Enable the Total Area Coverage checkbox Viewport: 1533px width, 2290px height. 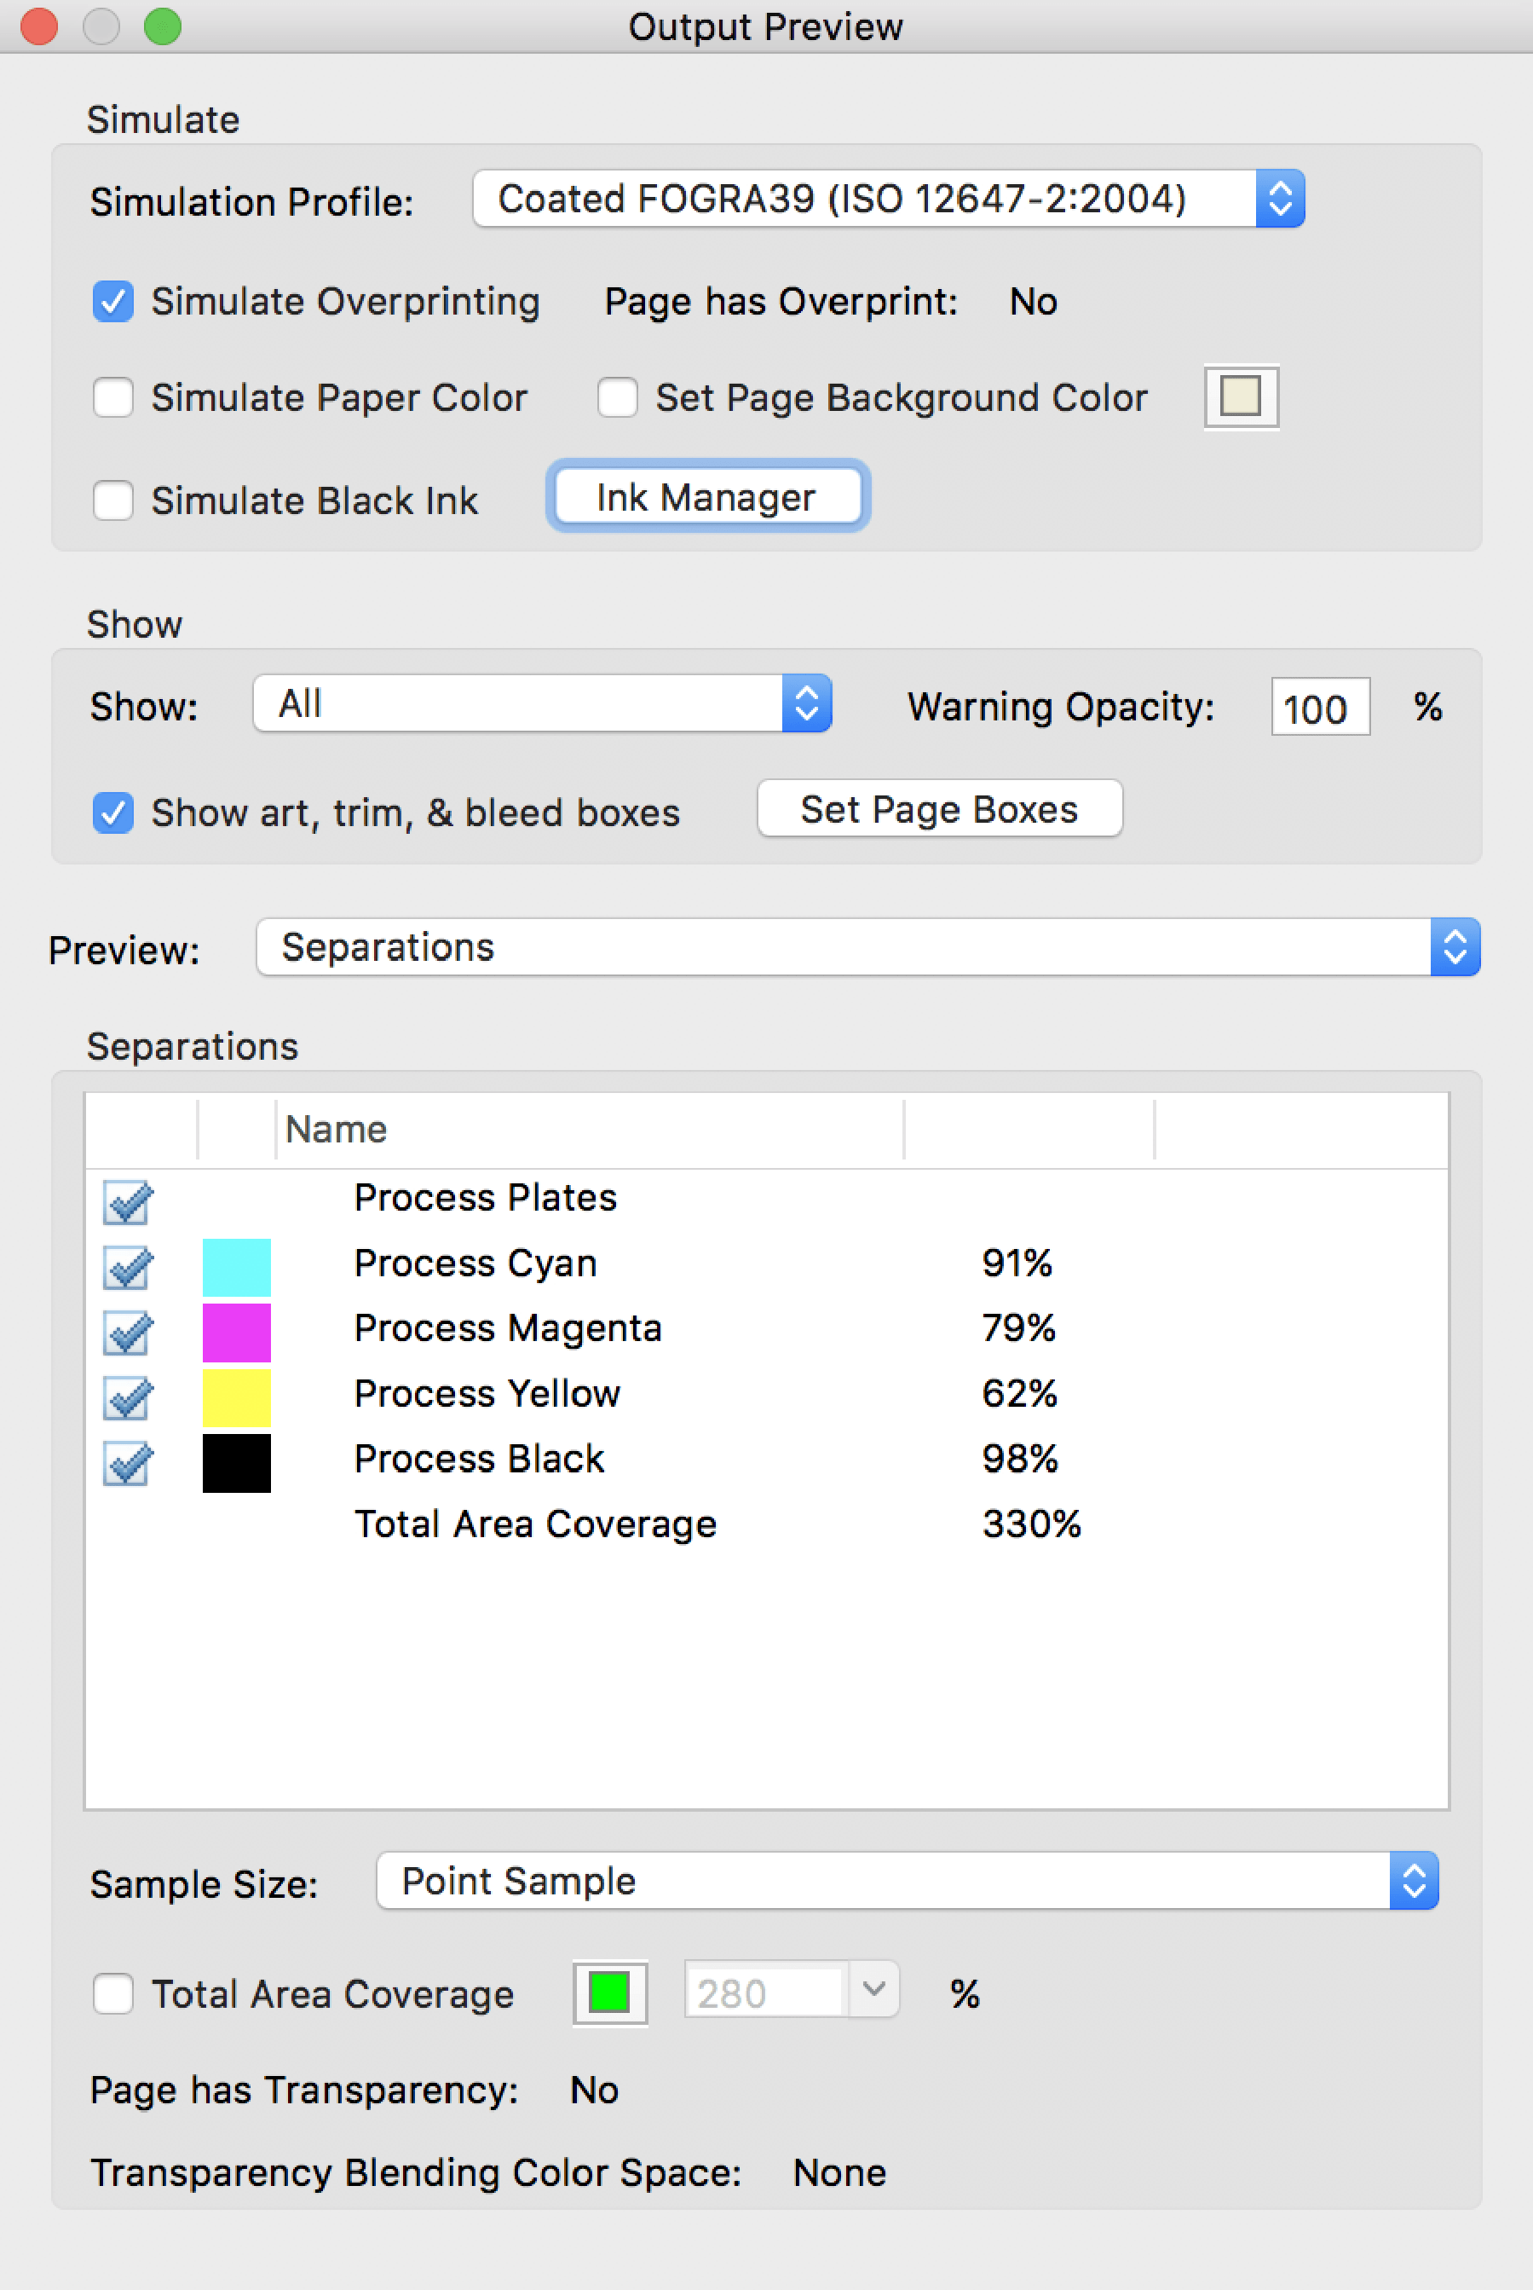pyautogui.click(x=113, y=1993)
